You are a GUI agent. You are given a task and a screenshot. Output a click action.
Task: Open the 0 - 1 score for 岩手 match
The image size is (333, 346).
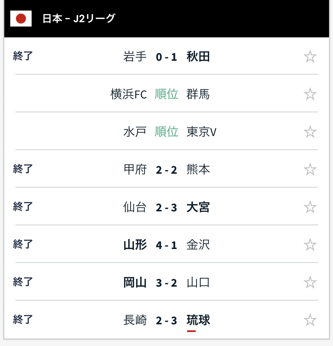(x=166, y=57)
